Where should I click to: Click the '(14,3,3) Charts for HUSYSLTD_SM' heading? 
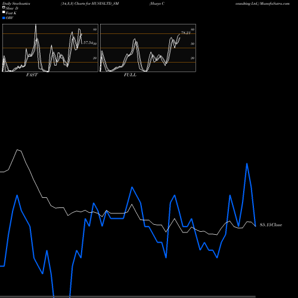(x=90, y=4)
